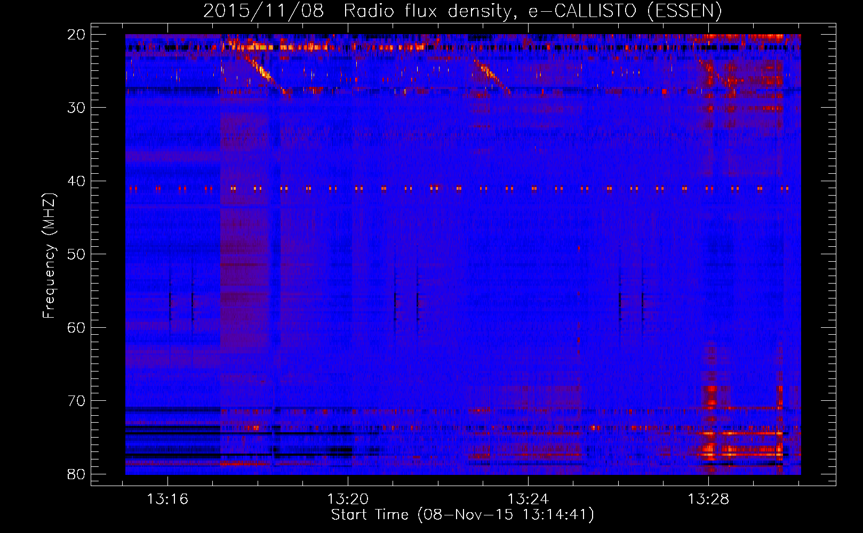Viewport: 863px width, 533px height.
Task: Select the 80 MHz frequency tick label
Action: click(76, 474)
